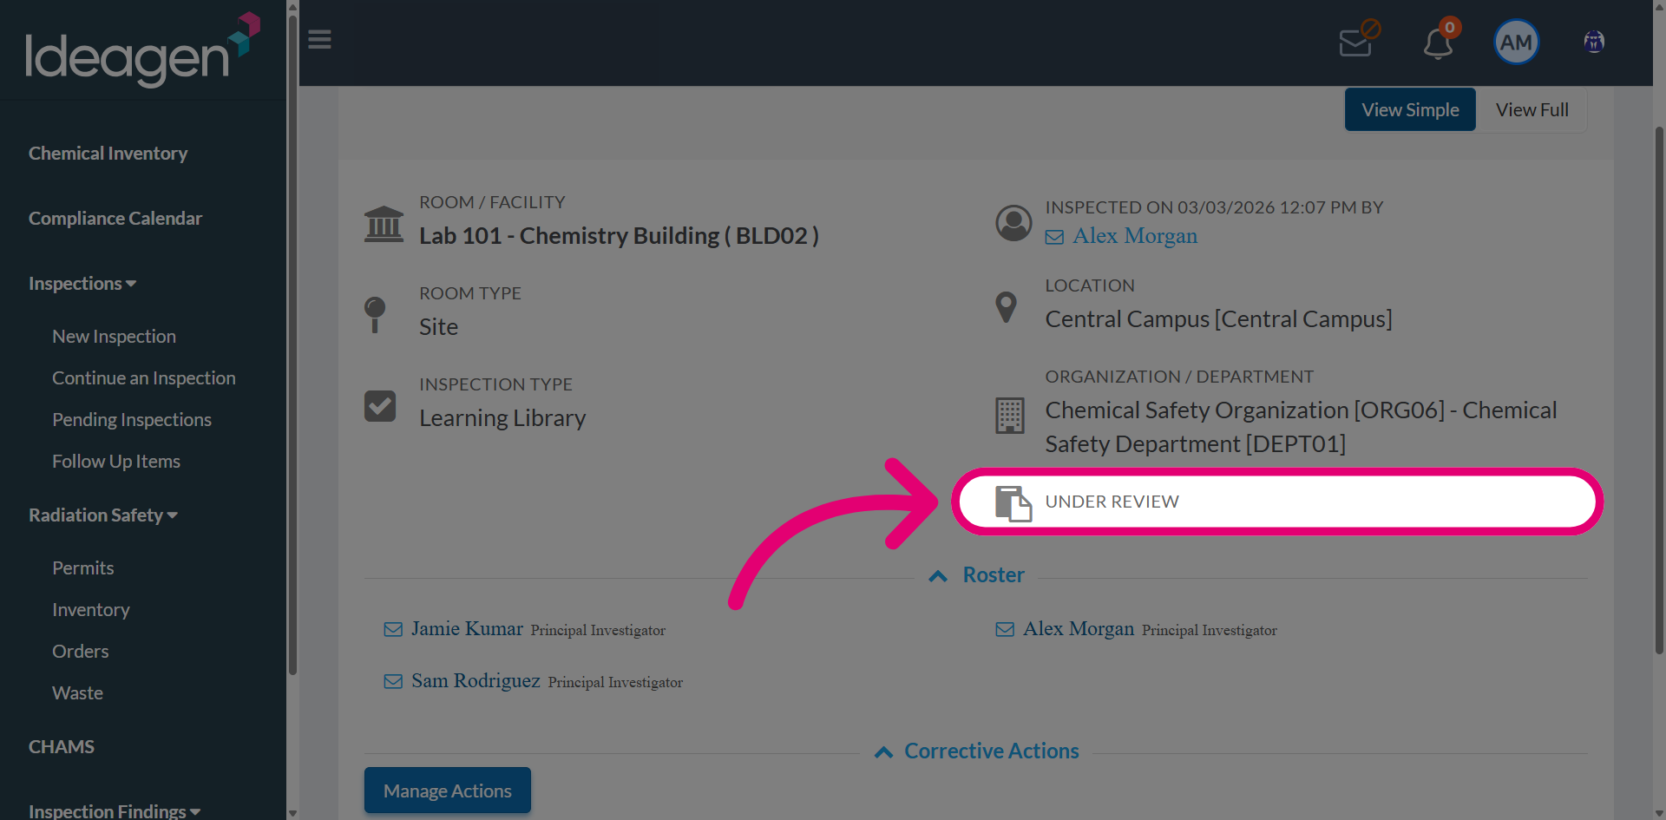Open Permits under Radiation Safety

click(83, 568)
